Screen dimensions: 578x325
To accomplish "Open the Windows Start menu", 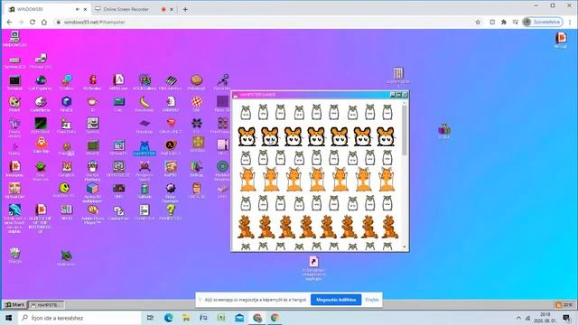I will (9, 318).
